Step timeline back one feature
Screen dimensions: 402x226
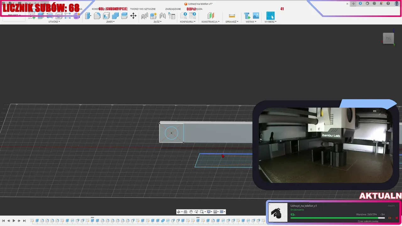click(9, 221)
